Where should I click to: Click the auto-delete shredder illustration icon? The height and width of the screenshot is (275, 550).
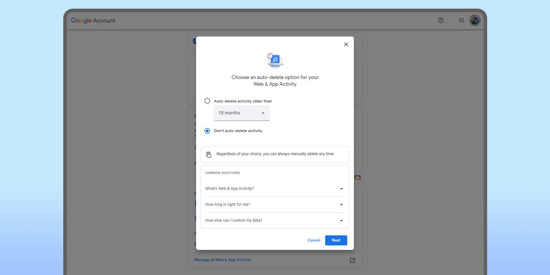tap(275, 60)
